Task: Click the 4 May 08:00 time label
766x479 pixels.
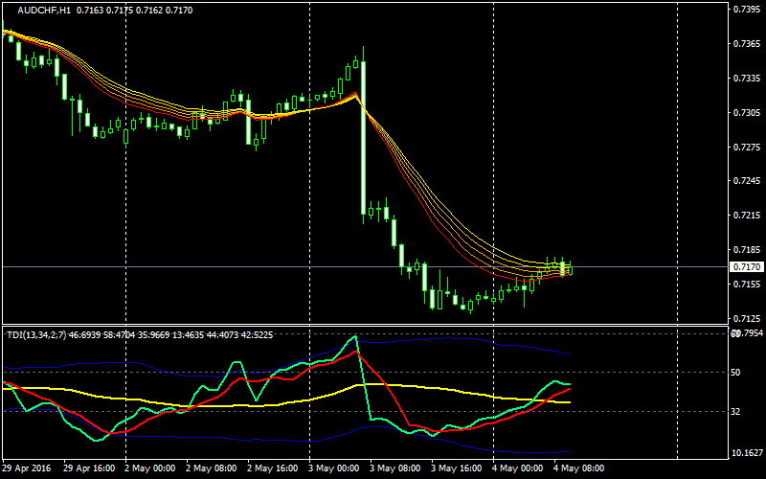Action: (580, 469)
